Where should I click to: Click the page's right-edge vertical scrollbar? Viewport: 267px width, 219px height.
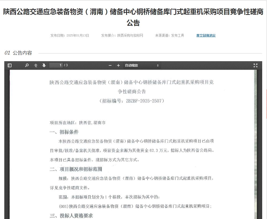click(x=266, y=104)
